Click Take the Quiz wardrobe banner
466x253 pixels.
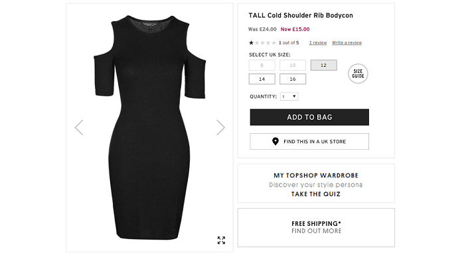coord(316,183)
